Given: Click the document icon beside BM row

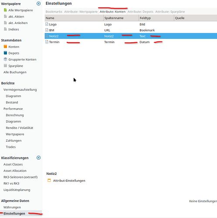Looking at the screenshot, I should coord(47,30).
